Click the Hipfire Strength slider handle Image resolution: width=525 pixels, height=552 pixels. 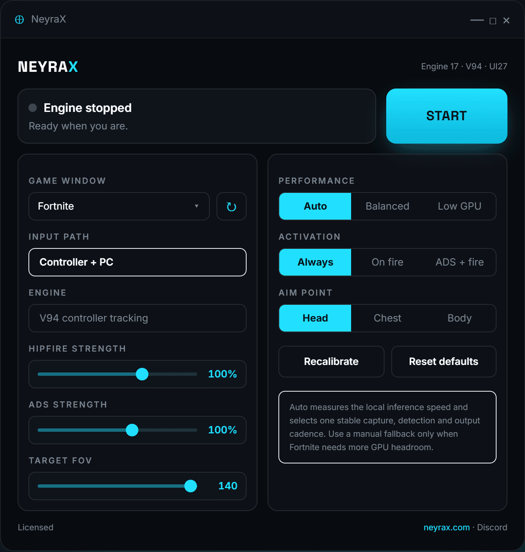(x=142, y=374)
